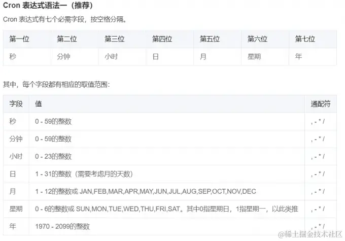The image size is (345, 241).
Task: Click the "日" cell under 第四位
Action: coord(170,56)
